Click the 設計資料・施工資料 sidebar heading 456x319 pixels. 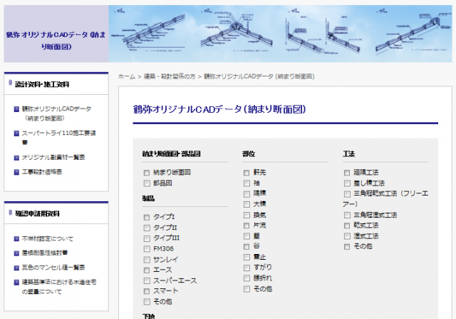[x=42, y=84]
